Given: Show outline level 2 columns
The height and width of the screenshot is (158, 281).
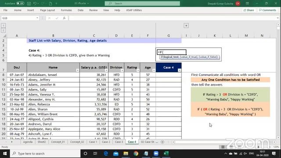Looking at the screenshot, I should [3, 30].
